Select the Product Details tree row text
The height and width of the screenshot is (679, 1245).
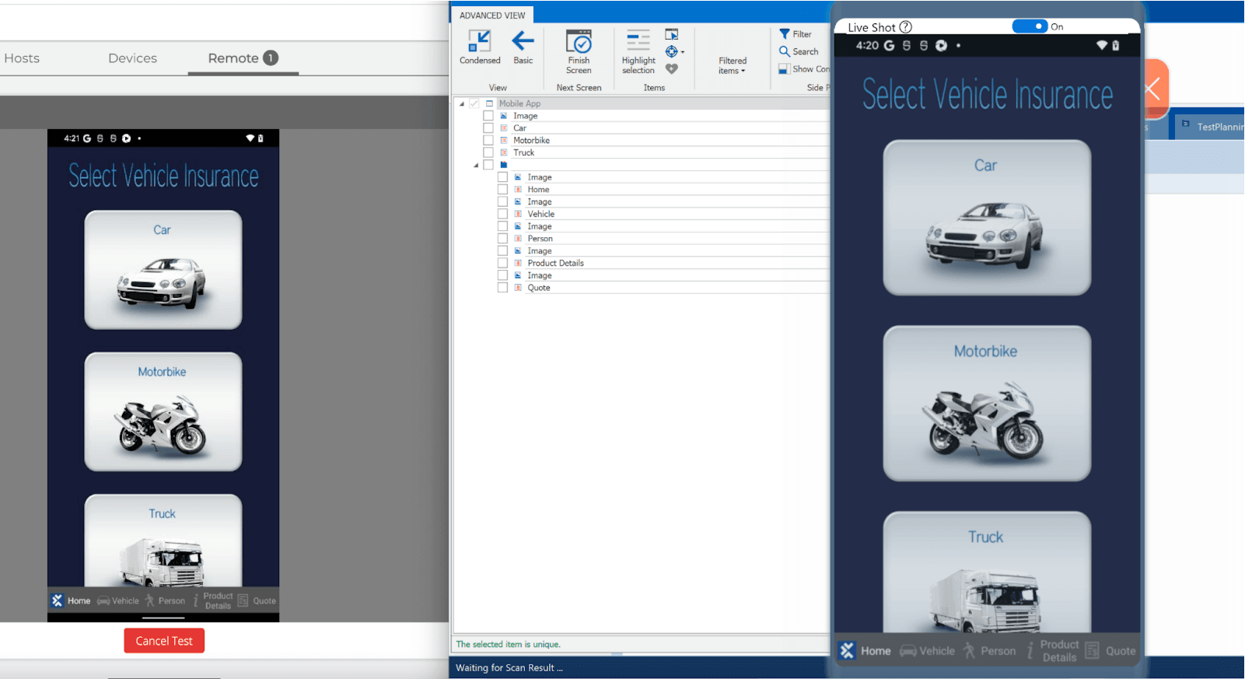555,263
